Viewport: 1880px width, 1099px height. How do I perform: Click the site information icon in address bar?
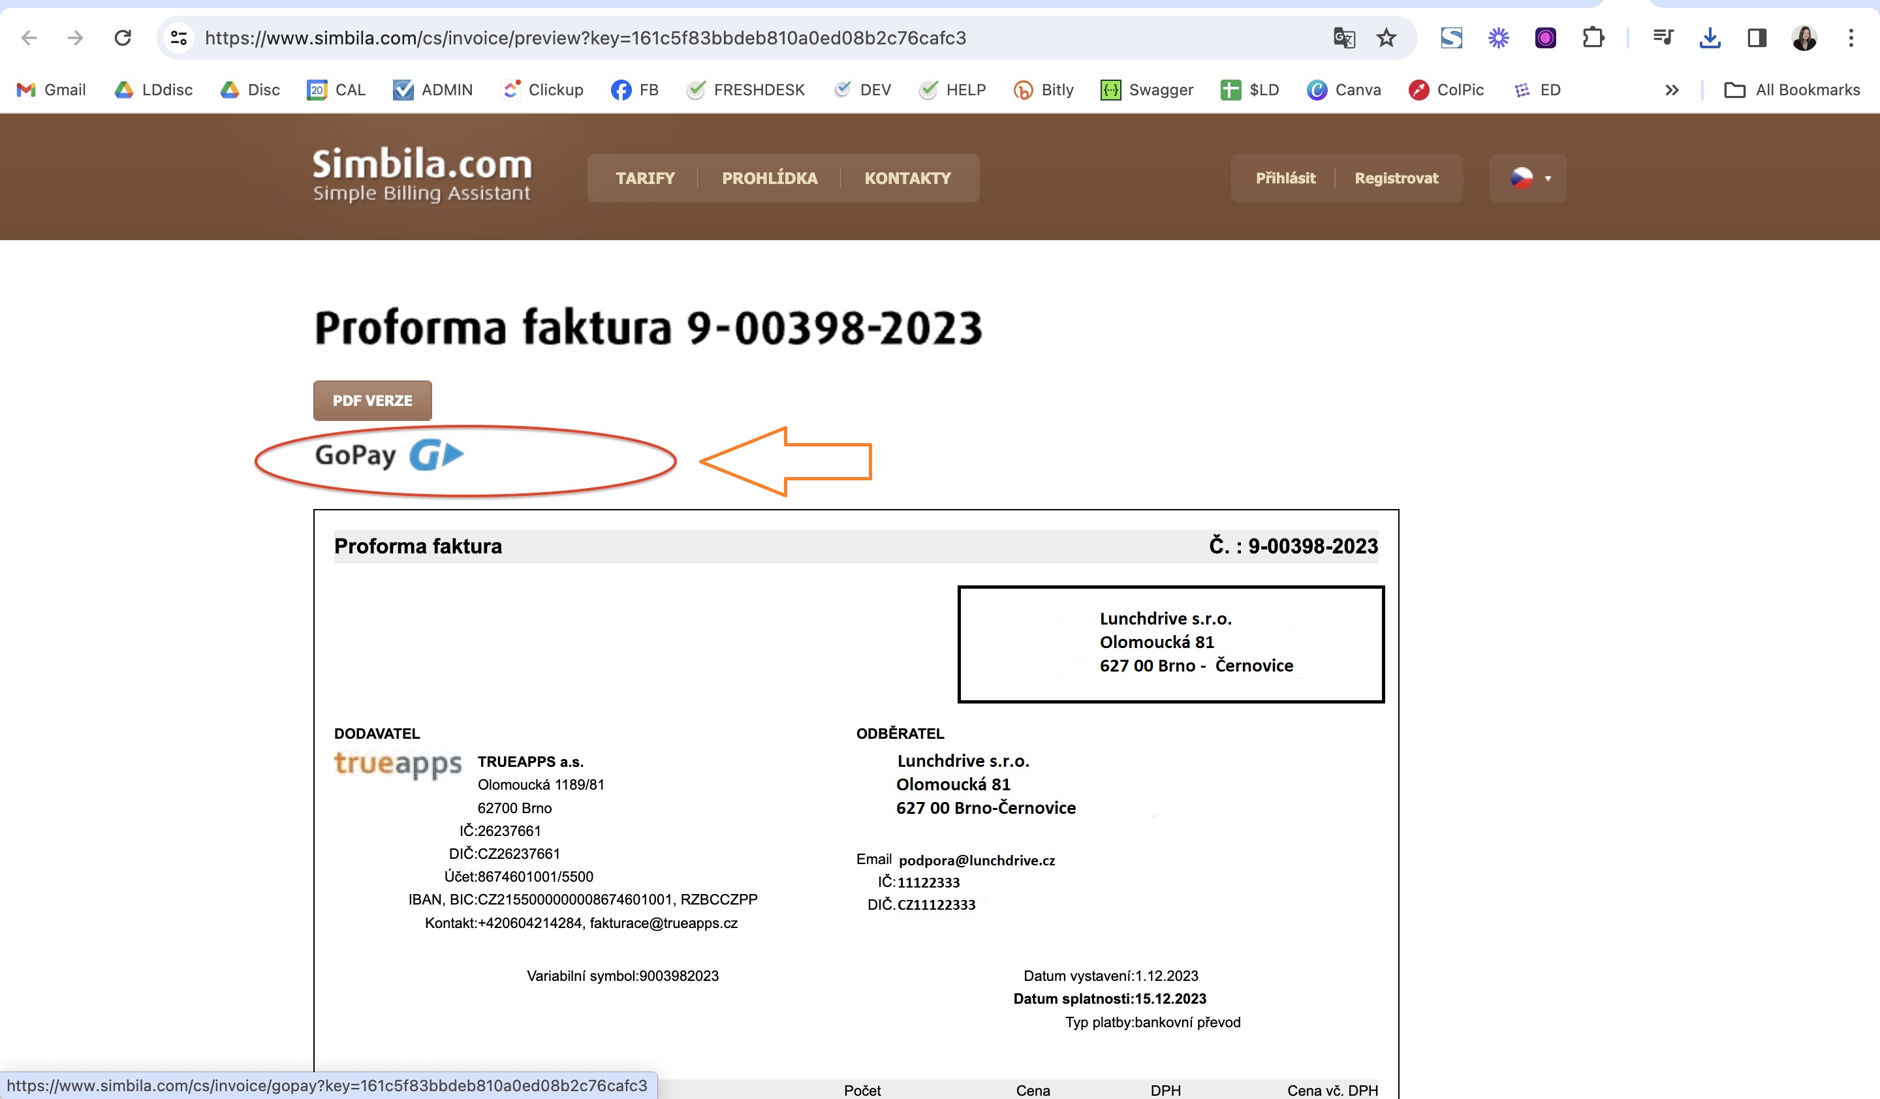(x=178, y=37)
